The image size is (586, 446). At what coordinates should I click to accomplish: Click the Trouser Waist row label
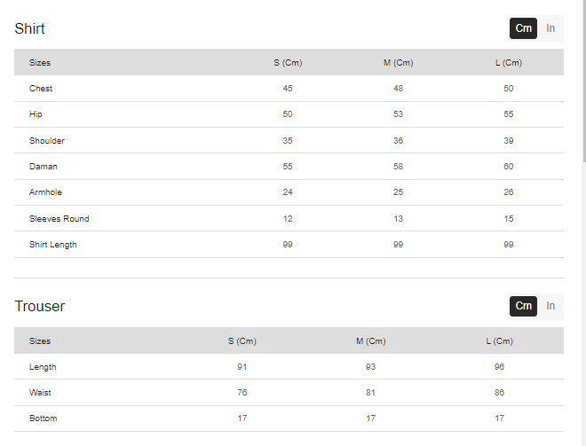(x=40, y=393)
